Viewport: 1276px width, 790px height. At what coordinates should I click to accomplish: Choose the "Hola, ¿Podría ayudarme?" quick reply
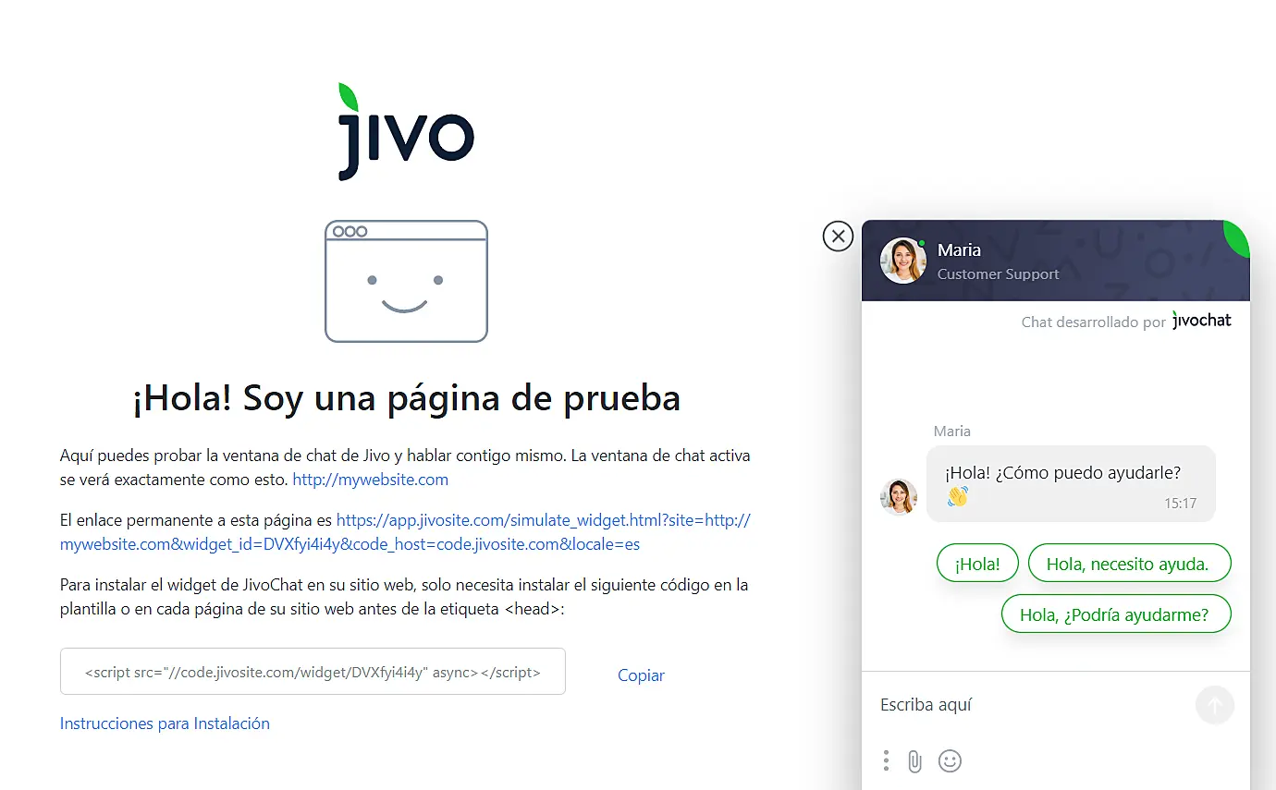pos(1116,614)
